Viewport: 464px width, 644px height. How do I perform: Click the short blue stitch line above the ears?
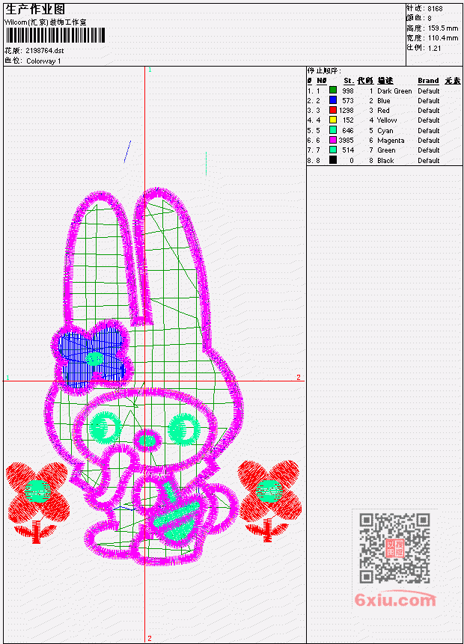[x=127, y=152]
